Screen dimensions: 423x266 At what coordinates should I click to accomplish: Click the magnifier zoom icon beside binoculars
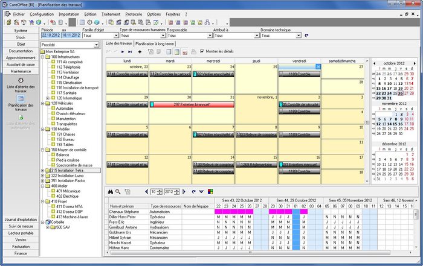pos(118,192)
